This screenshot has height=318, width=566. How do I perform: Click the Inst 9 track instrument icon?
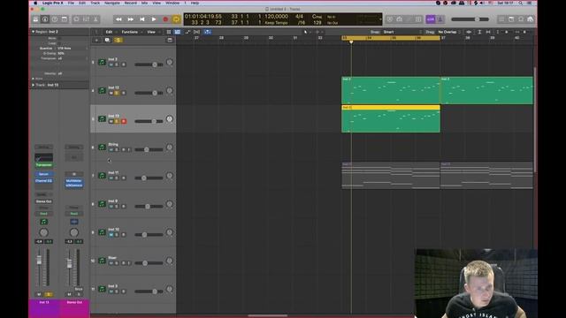tap(103, 204)
